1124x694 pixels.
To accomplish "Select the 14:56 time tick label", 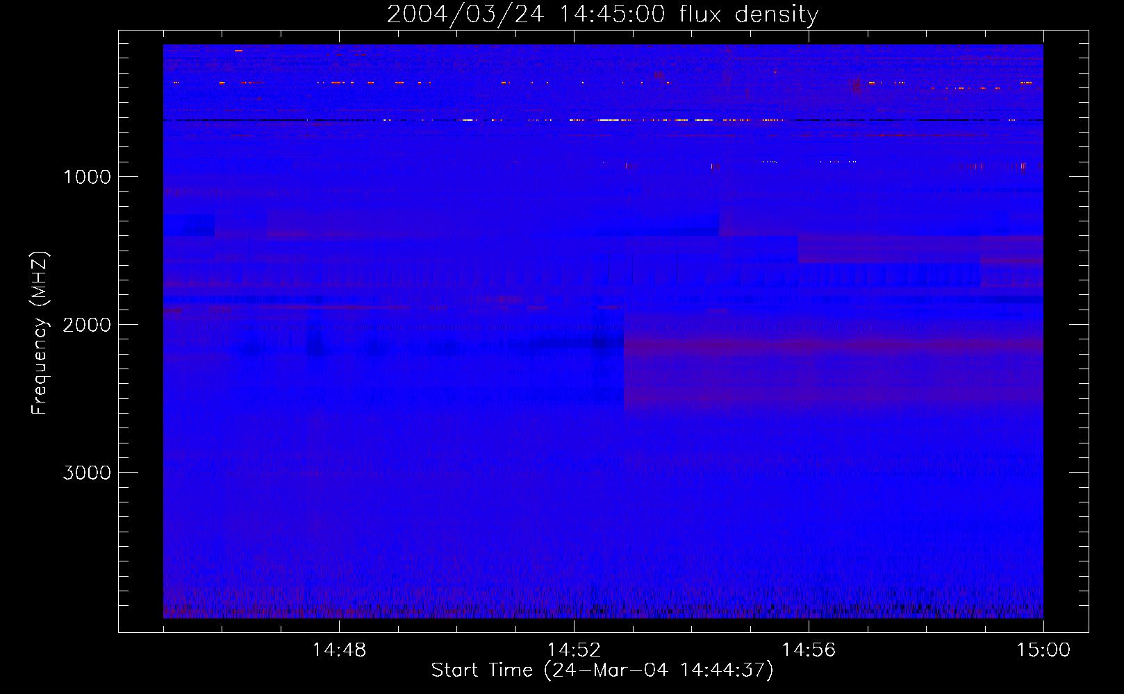I will tap(809, 650).
